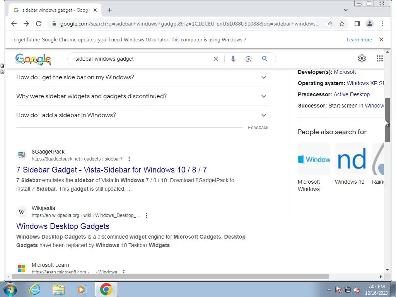View site information via padlock icon
396x297 pixels.
tap(54, 24)
